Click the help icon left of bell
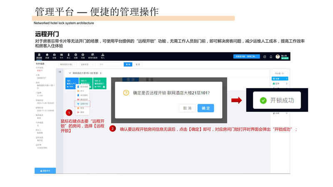 pos(265,57)
